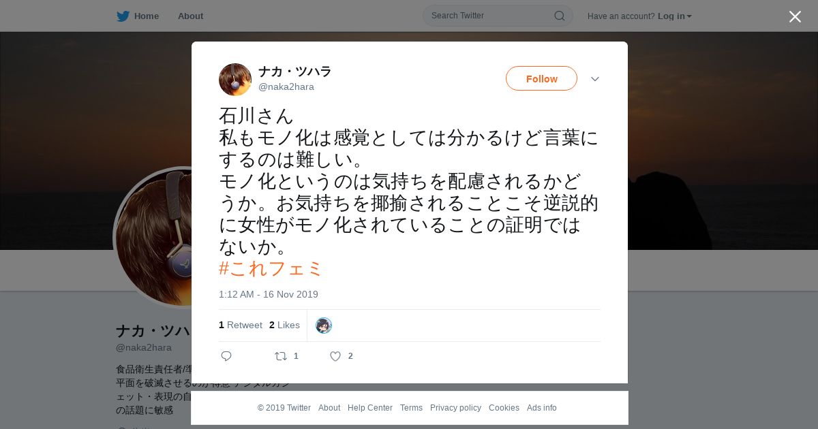Open the Help Center footer link
Screen dimensions: 818x429
click(x=370, y=408)
